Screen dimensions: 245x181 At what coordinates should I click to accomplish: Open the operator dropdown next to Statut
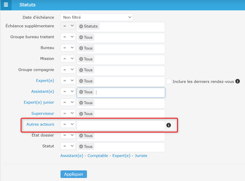point(68,146)
